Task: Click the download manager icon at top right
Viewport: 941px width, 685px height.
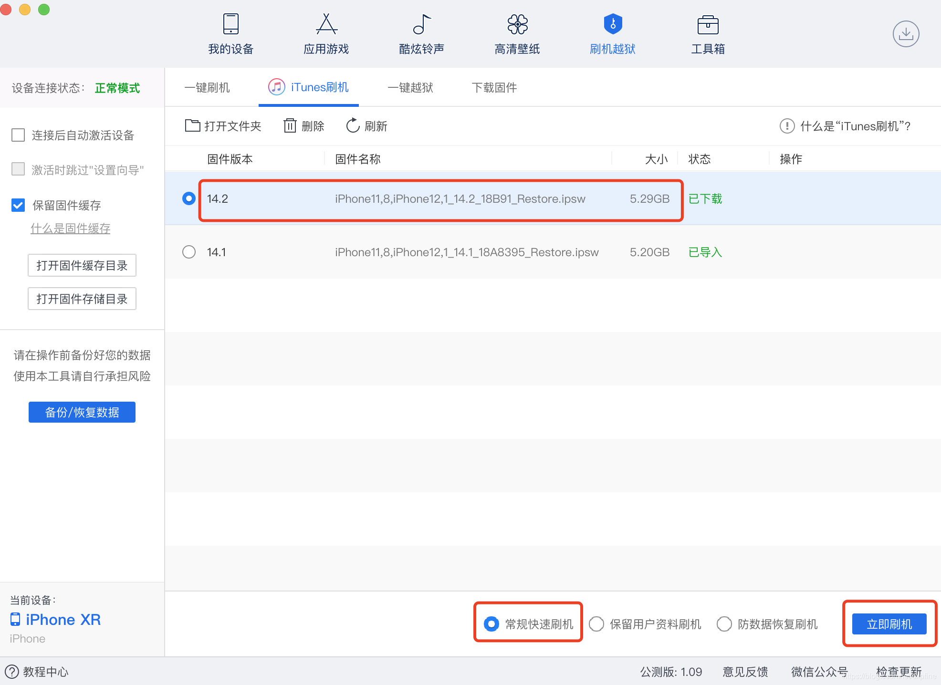Action: [x=906, y=34]
